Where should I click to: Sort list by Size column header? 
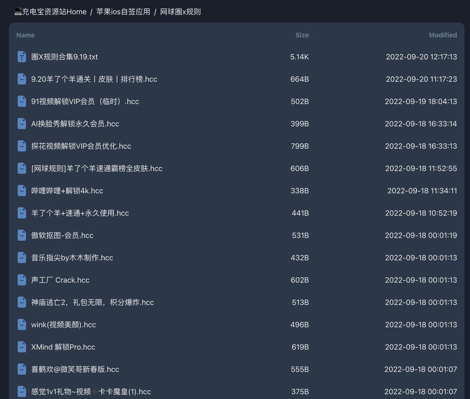302,35
